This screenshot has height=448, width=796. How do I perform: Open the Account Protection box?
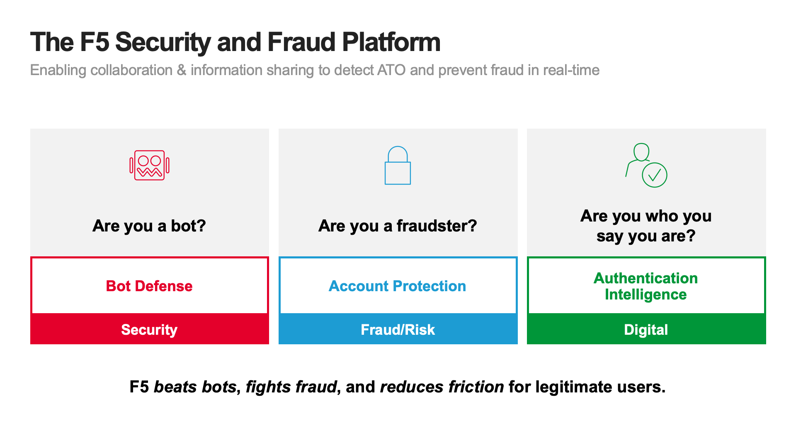[398, 286]
